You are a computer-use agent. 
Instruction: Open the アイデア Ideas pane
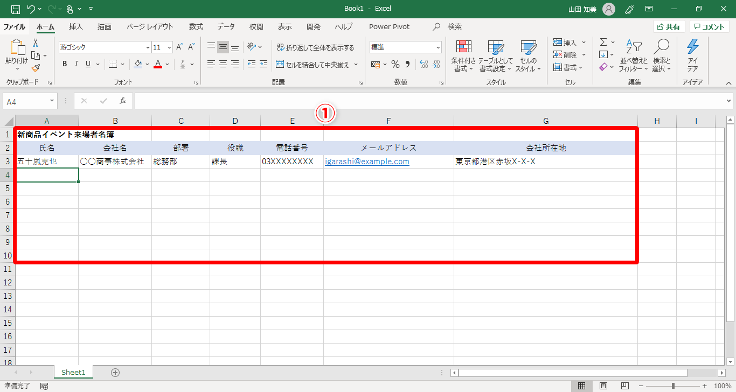click(693, 56)
